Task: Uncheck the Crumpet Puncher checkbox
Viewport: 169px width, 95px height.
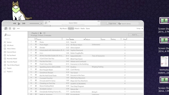Action: 36,78
